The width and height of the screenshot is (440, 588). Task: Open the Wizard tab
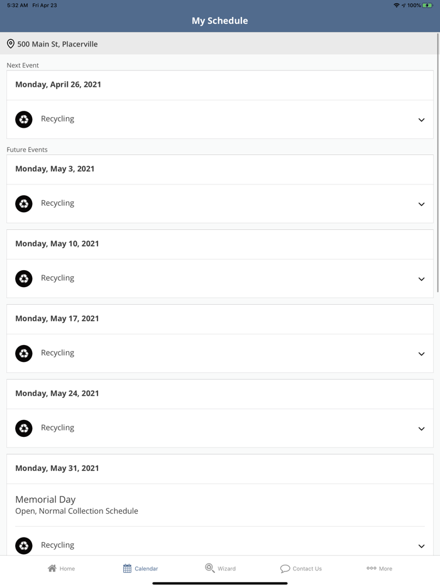(x=220, y=568)
